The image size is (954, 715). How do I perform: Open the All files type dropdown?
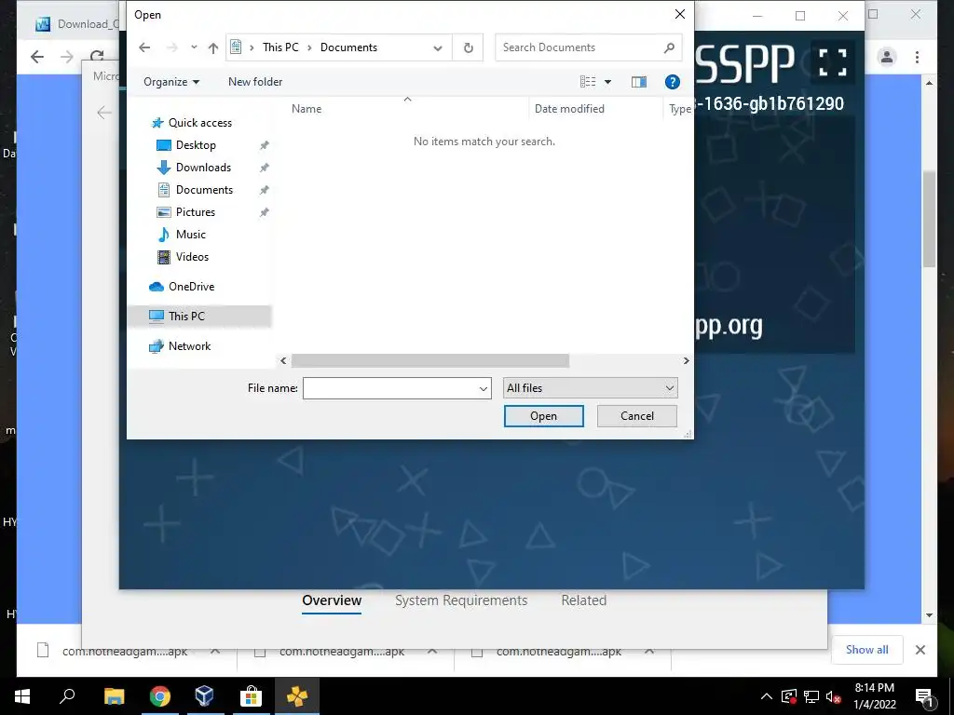pyautogui.click(x=590, y=388)
